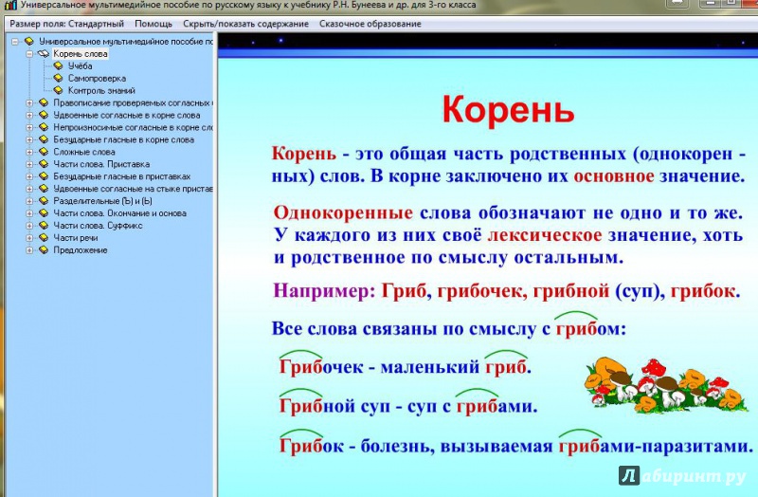The image size is (758, 497).
Task: Select Удвоенные согласные на стыке приставки topic
Action: (133, 189)
